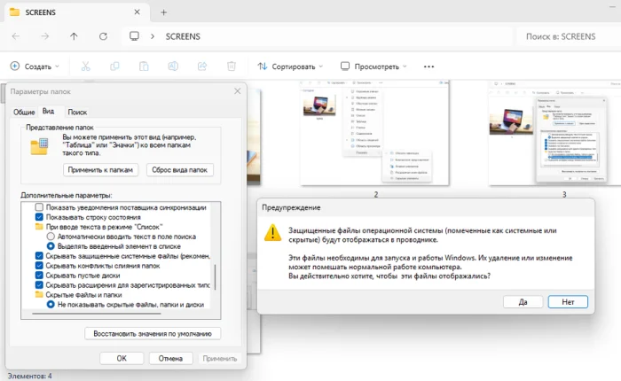Image resolution: width=621 pixels, height=381 pixels.
Task: Click the Rename icon in toolbar
Action: tap(173, 66)
